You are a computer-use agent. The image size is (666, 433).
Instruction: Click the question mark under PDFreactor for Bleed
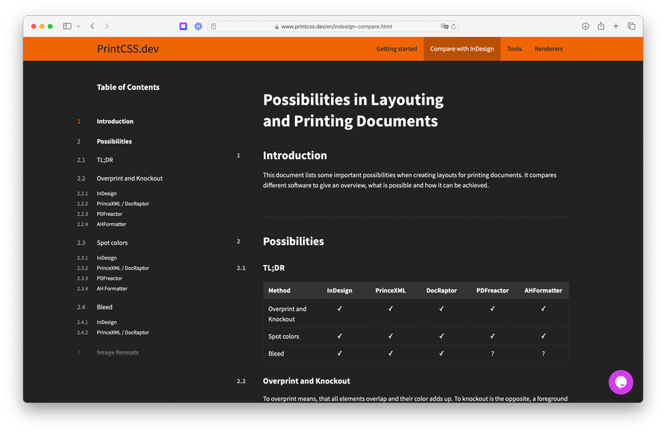pyautogui.click(x=492, y=354)
